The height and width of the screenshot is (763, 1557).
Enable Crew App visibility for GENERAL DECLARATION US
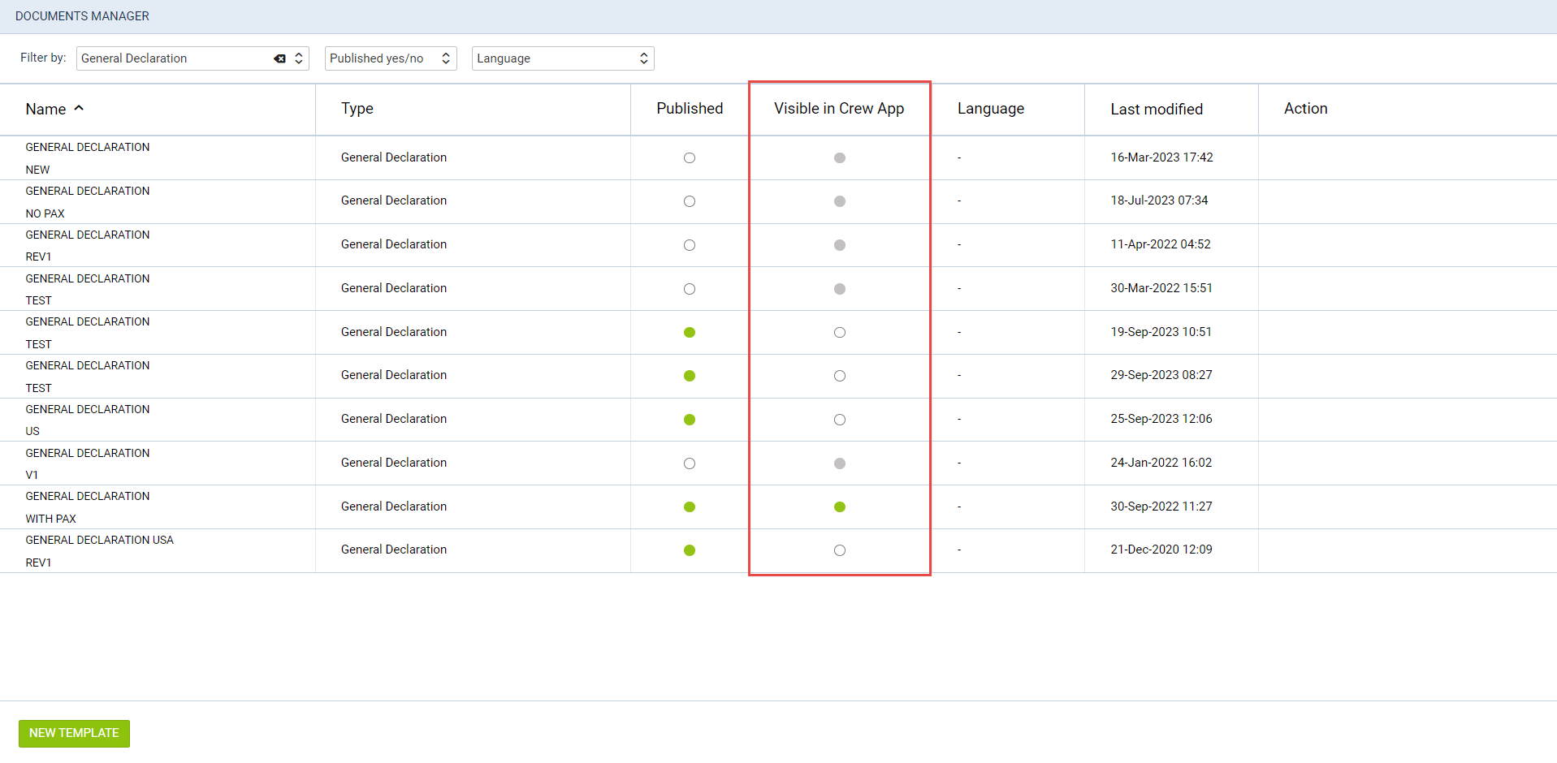click(x=840, y=420)
